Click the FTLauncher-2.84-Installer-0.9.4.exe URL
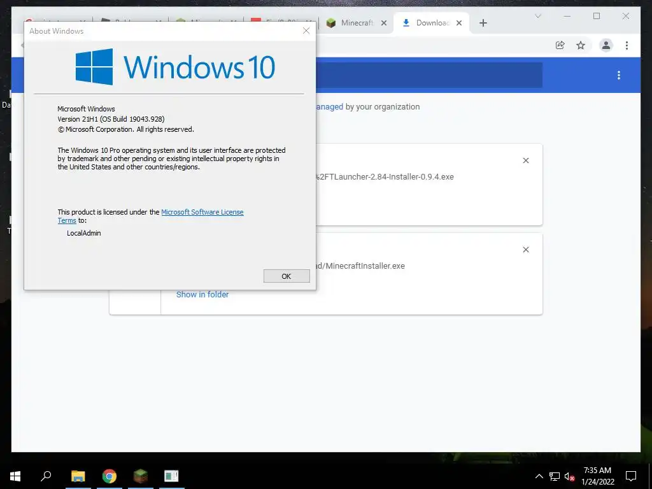This screenshot has height=489, width=652. point(385,177)
